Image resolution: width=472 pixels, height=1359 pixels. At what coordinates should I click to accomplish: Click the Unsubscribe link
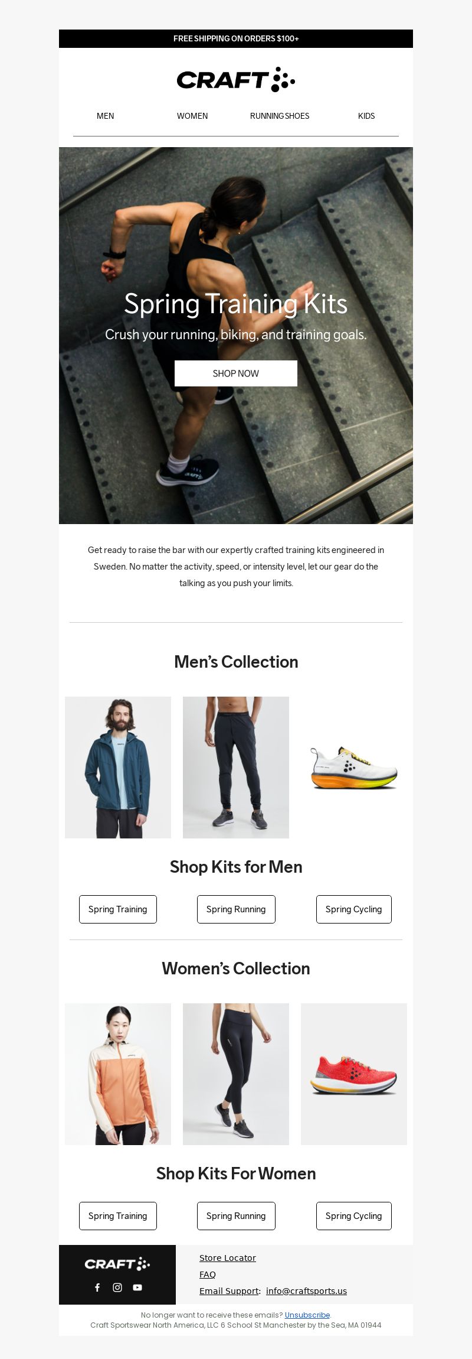point(307,1315)
